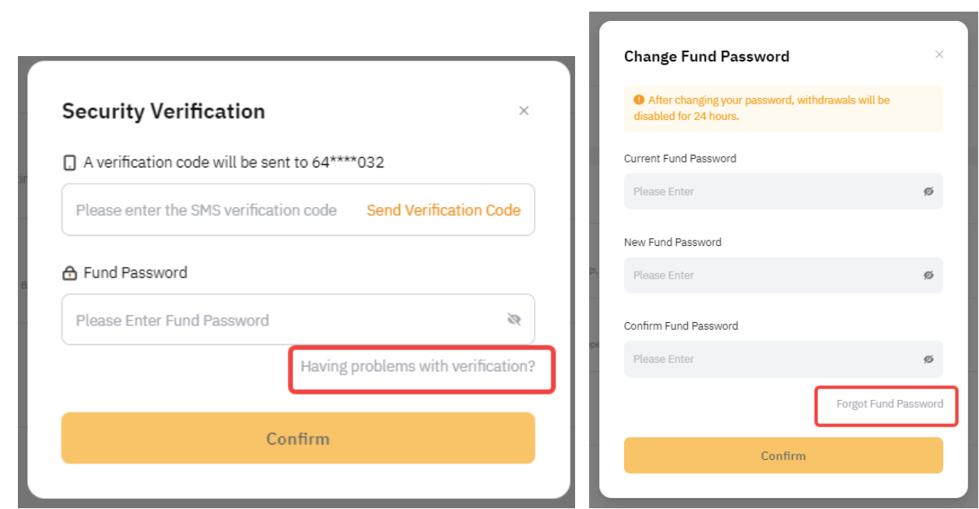Close the Security Verification dialog
Image resolution: width=979 pixels, height=509 pixels.
point(524,111)
